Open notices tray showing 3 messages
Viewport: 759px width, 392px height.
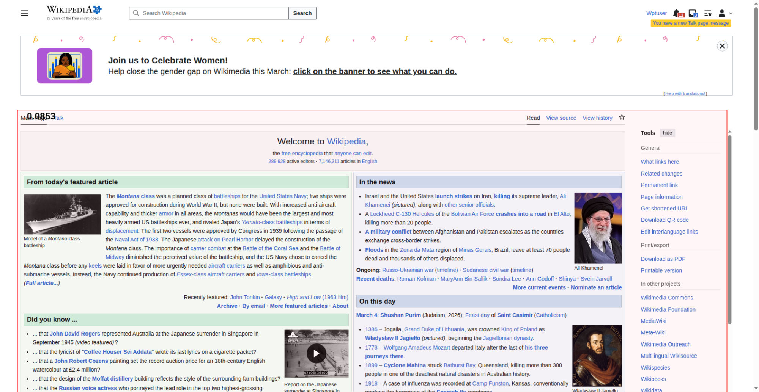[693, 13]
